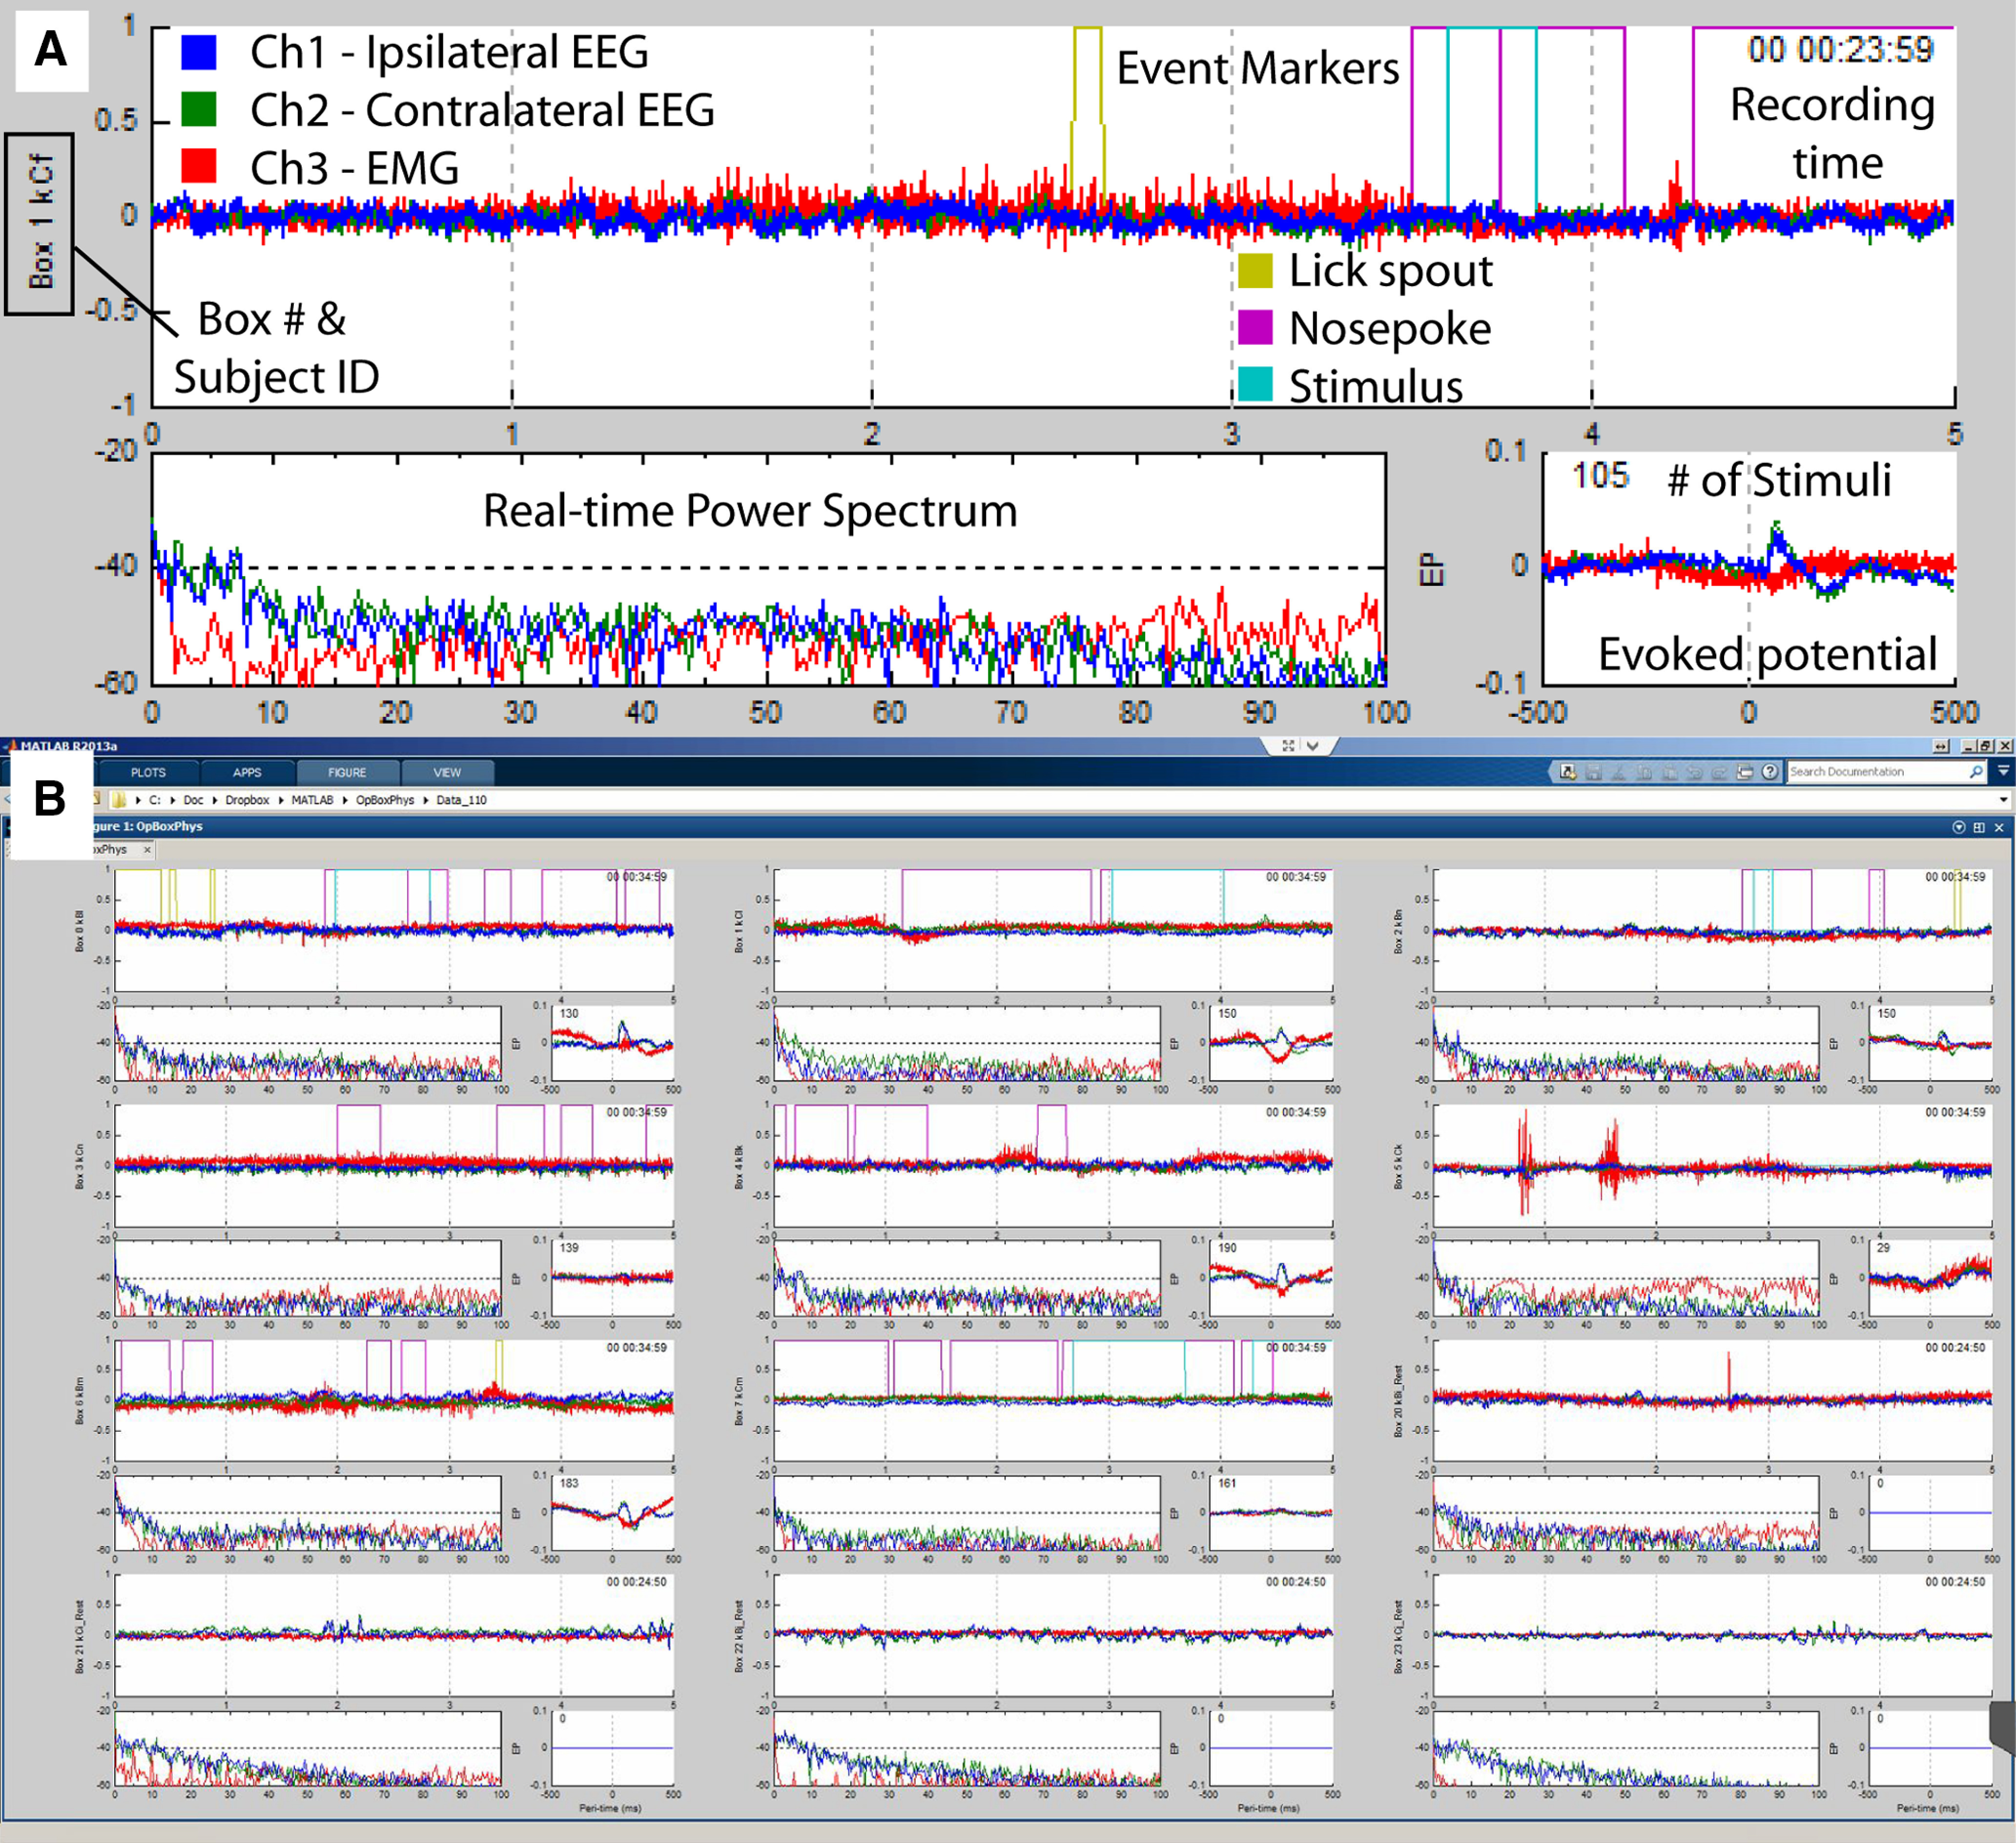Screen dimensions: 2016x1843
Task: Open the address bar history dropdown
Action: (2004, 799)
